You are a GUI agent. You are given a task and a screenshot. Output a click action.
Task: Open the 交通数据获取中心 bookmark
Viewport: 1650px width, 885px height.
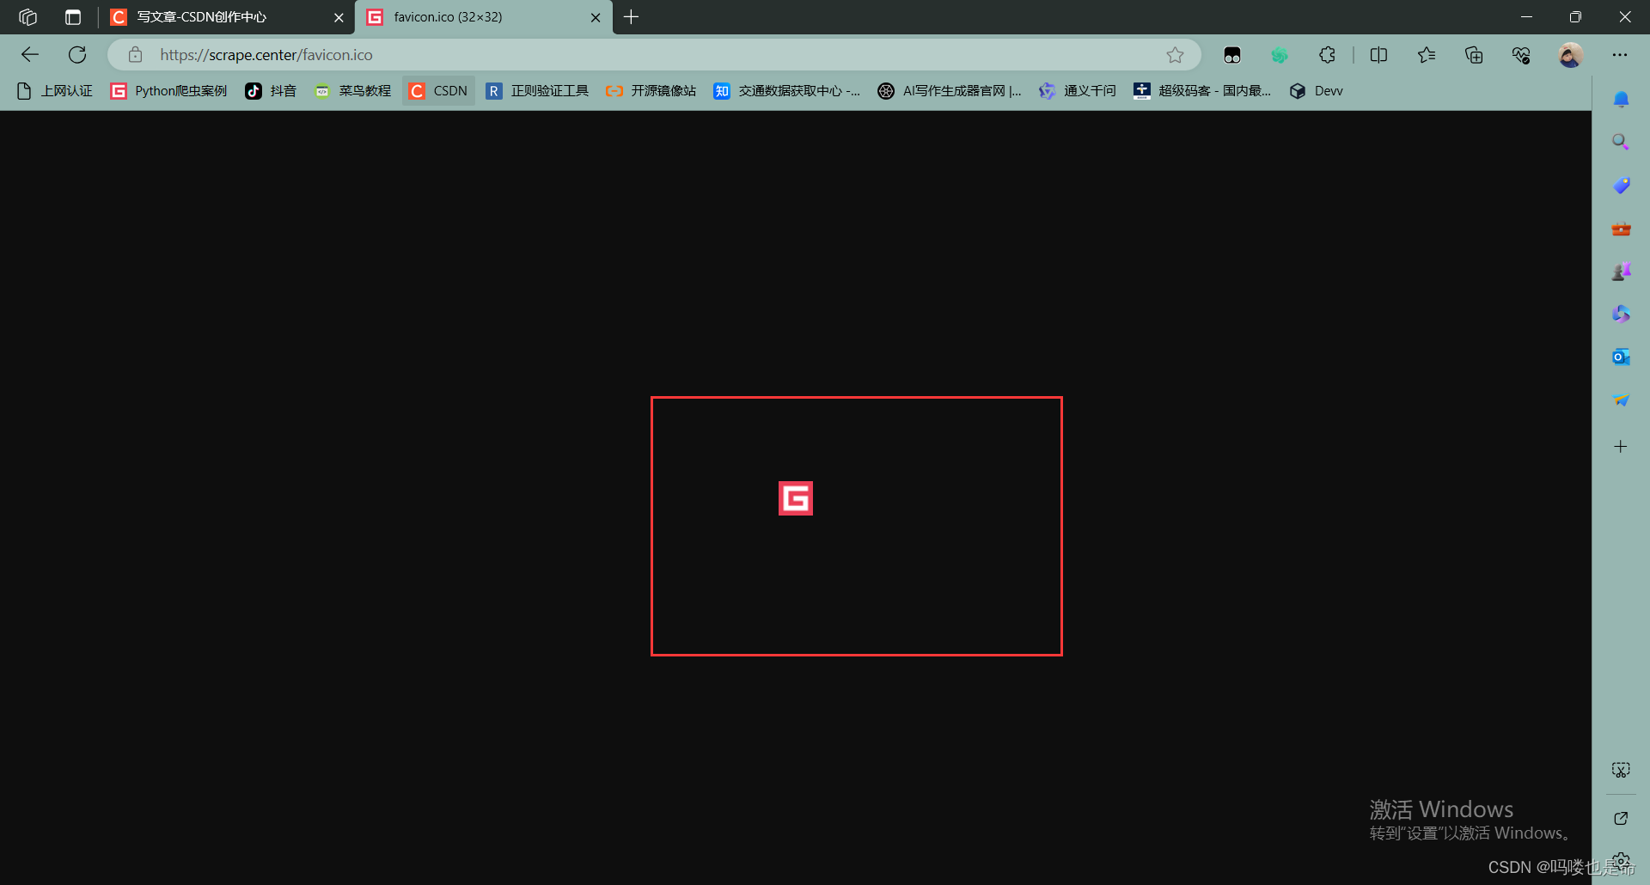(x=786, y=91)
